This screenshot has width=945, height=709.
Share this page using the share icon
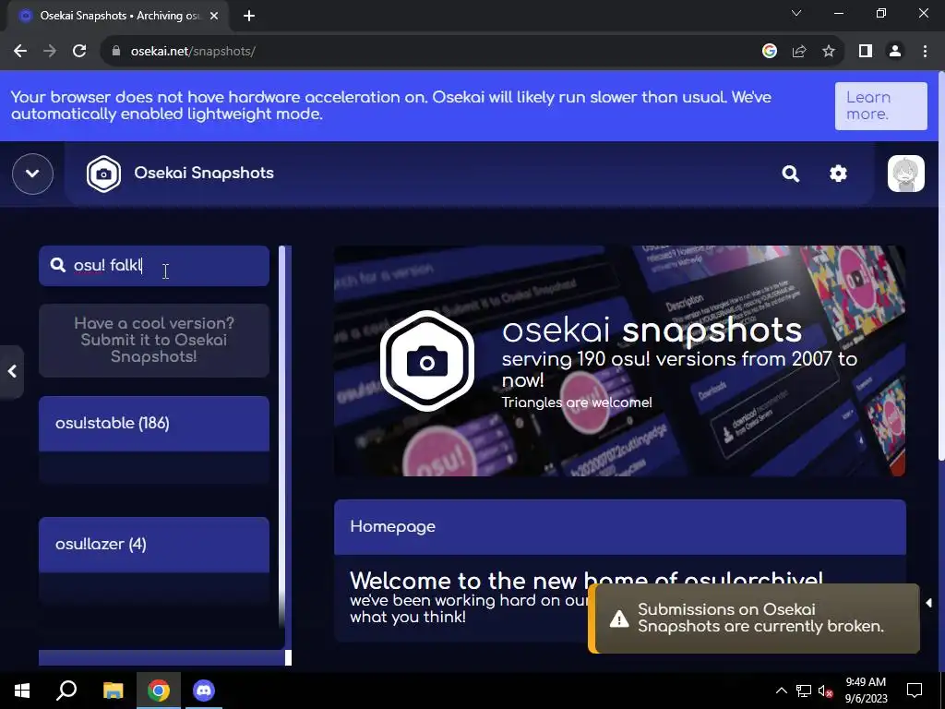click(x=799, y=52)
